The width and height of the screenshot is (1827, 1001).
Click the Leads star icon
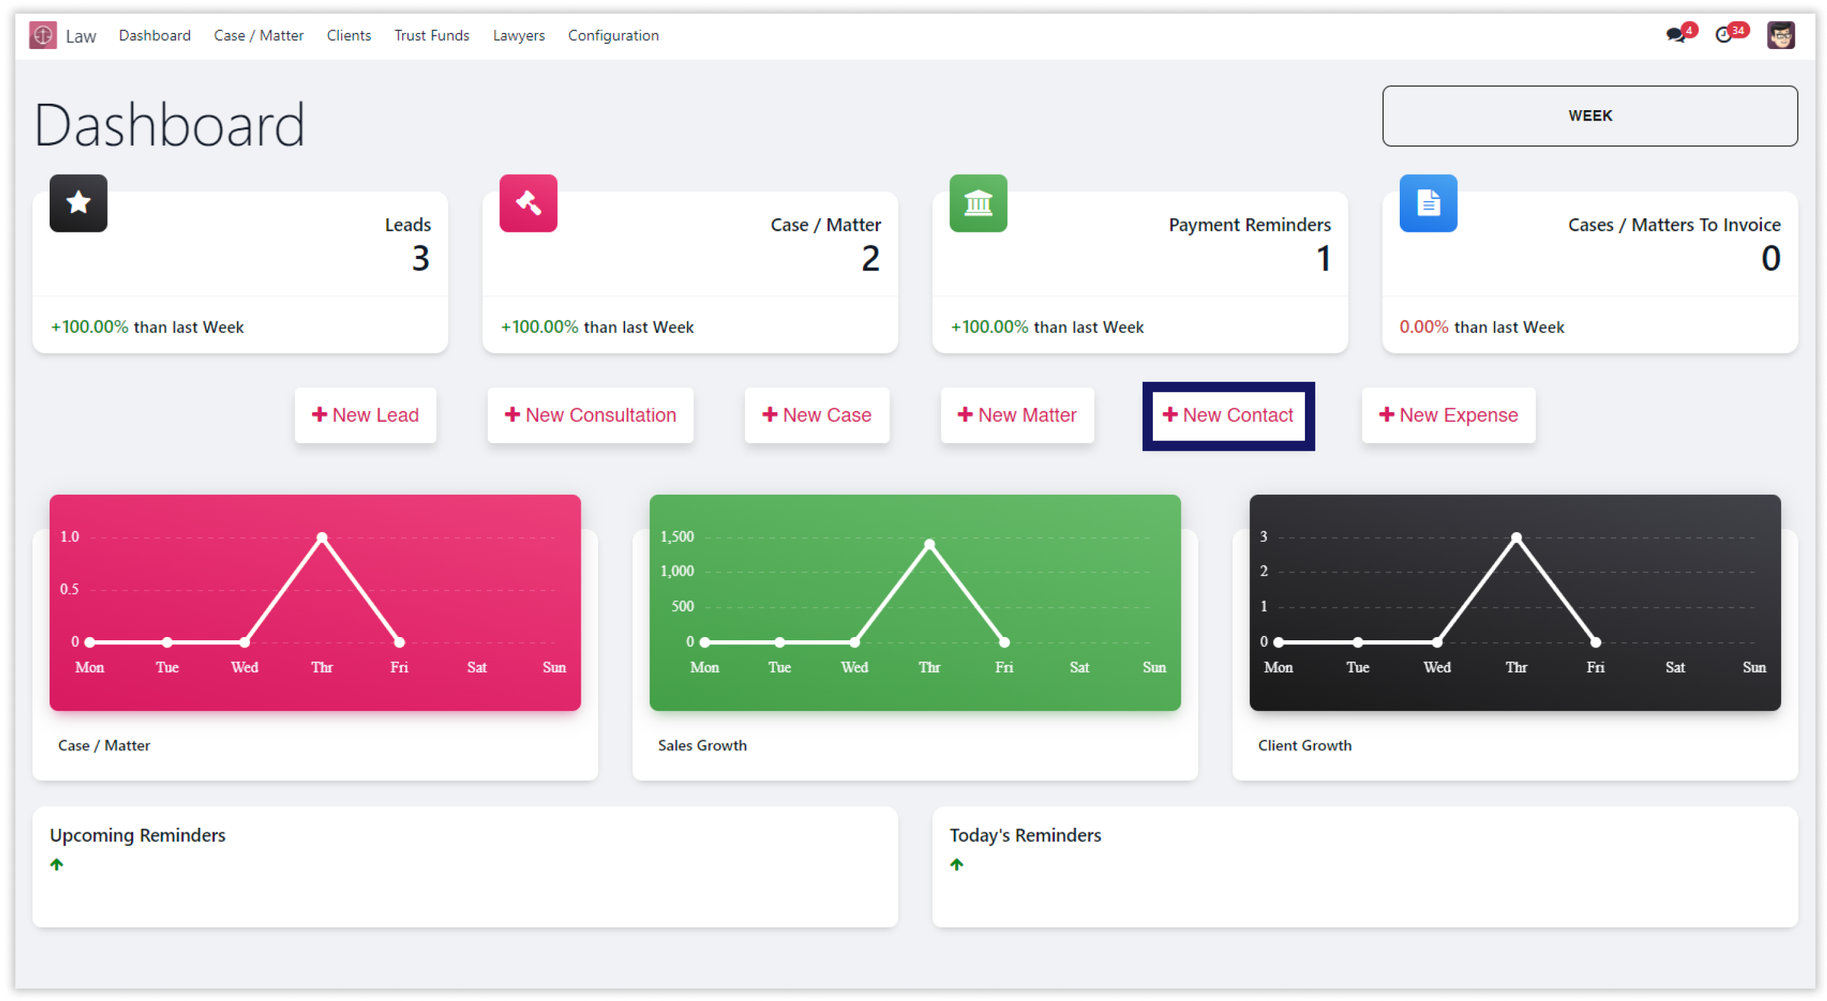point(78,204)
